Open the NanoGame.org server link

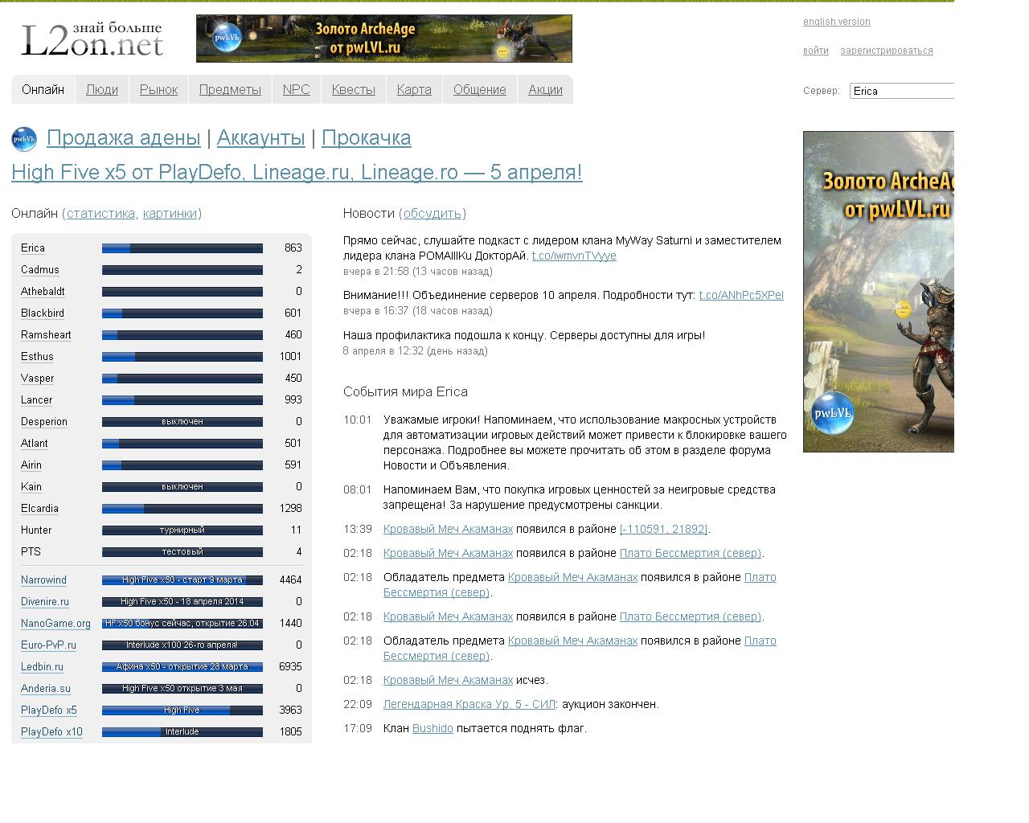55,624
